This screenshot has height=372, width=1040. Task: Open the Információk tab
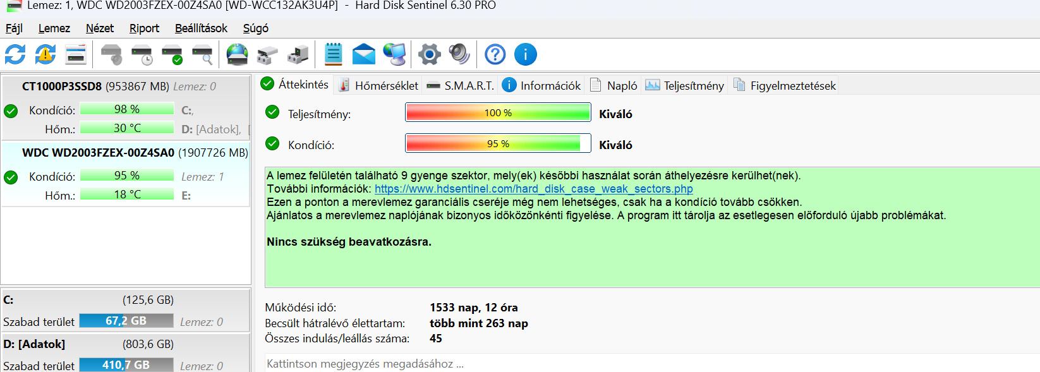point(542,85)
